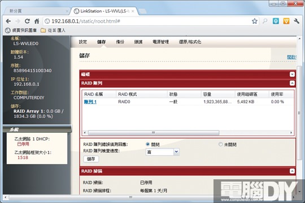Expand the 磁碟 section
The image size is (305, 203).
click(292, 74)
